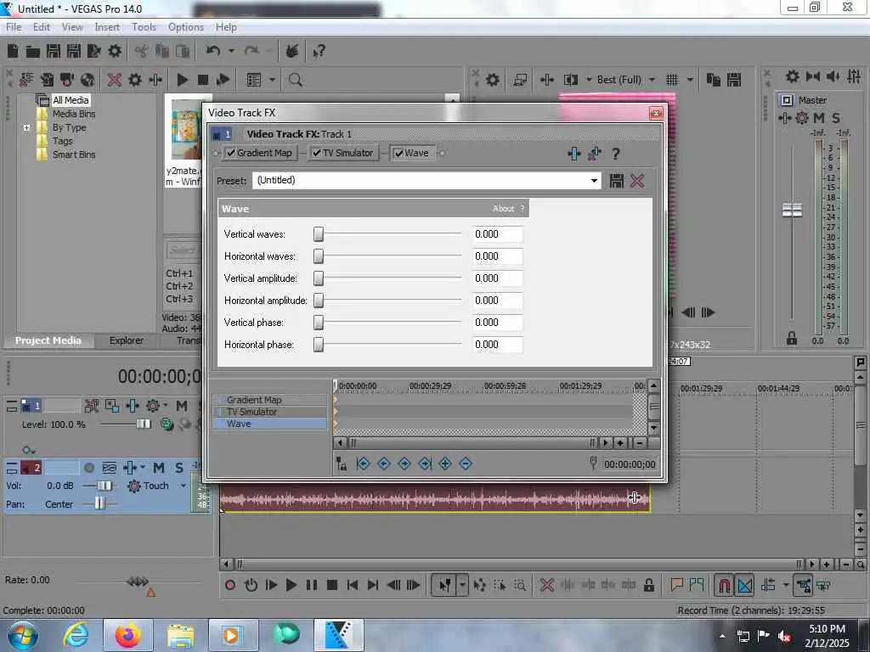Toggle the Wave effect checkbox
This screenshot has width=870, height=652.
[398, 153]
